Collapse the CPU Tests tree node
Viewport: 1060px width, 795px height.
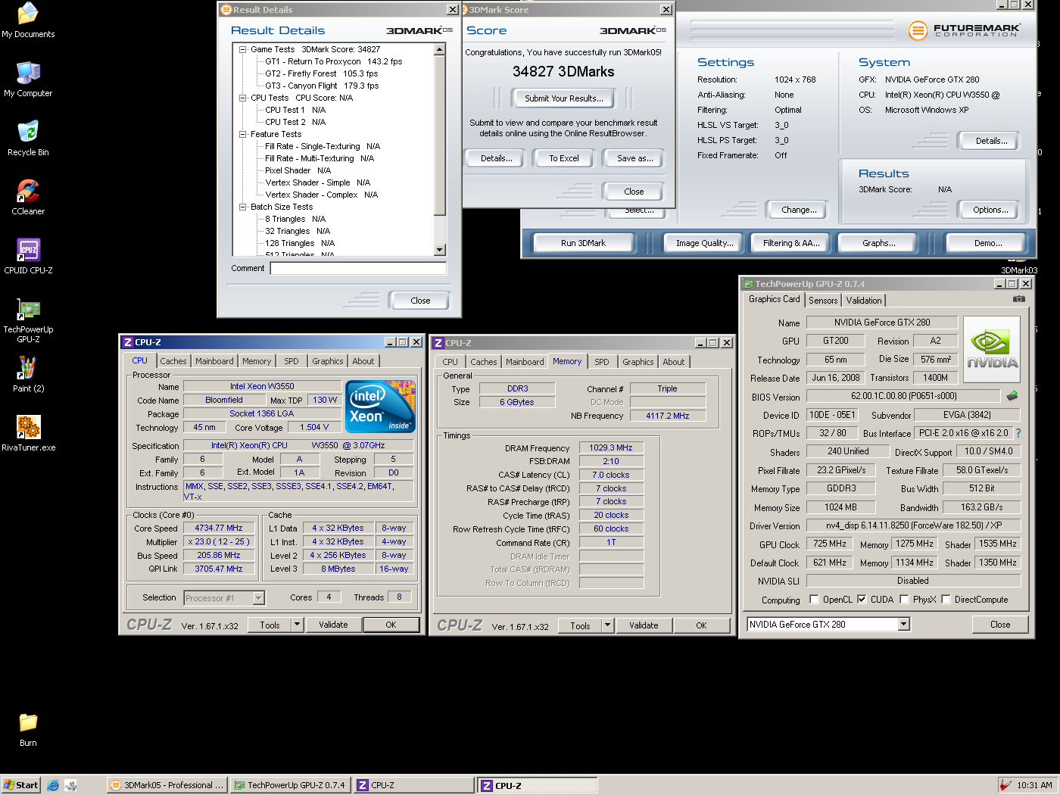243,98
